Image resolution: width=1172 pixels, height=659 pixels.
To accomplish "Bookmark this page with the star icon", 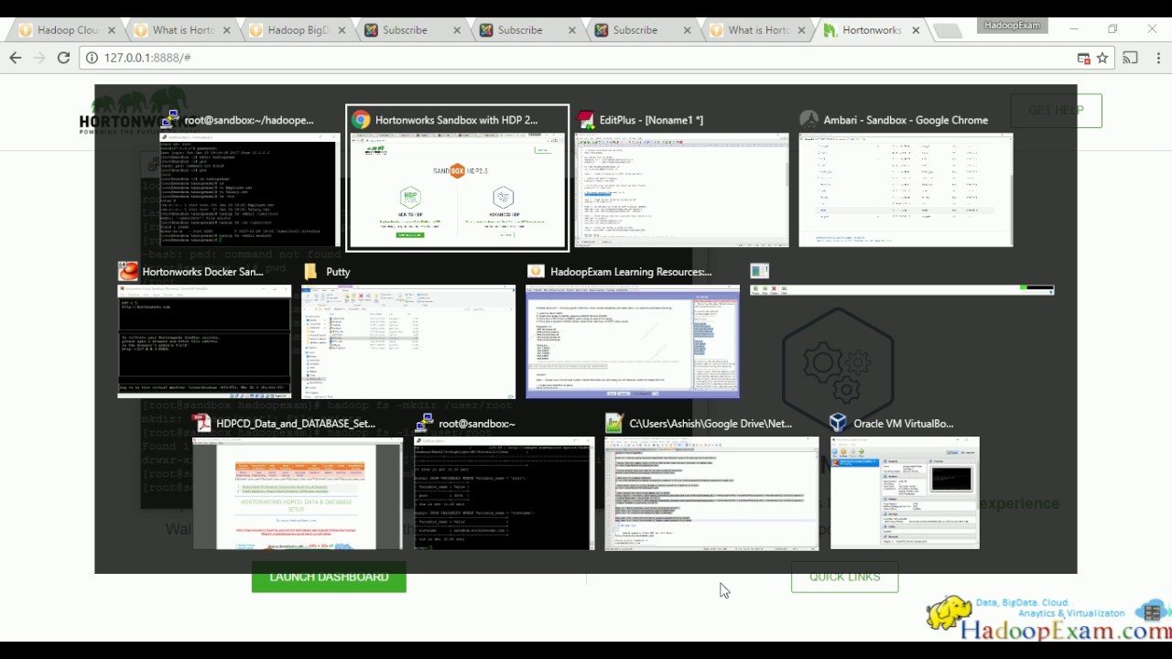I will [1102, 58].
